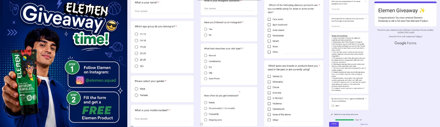Submit the giveaway form
This screenshot has width=440, height=127.
pyautogui.click(x=334, y=124)
